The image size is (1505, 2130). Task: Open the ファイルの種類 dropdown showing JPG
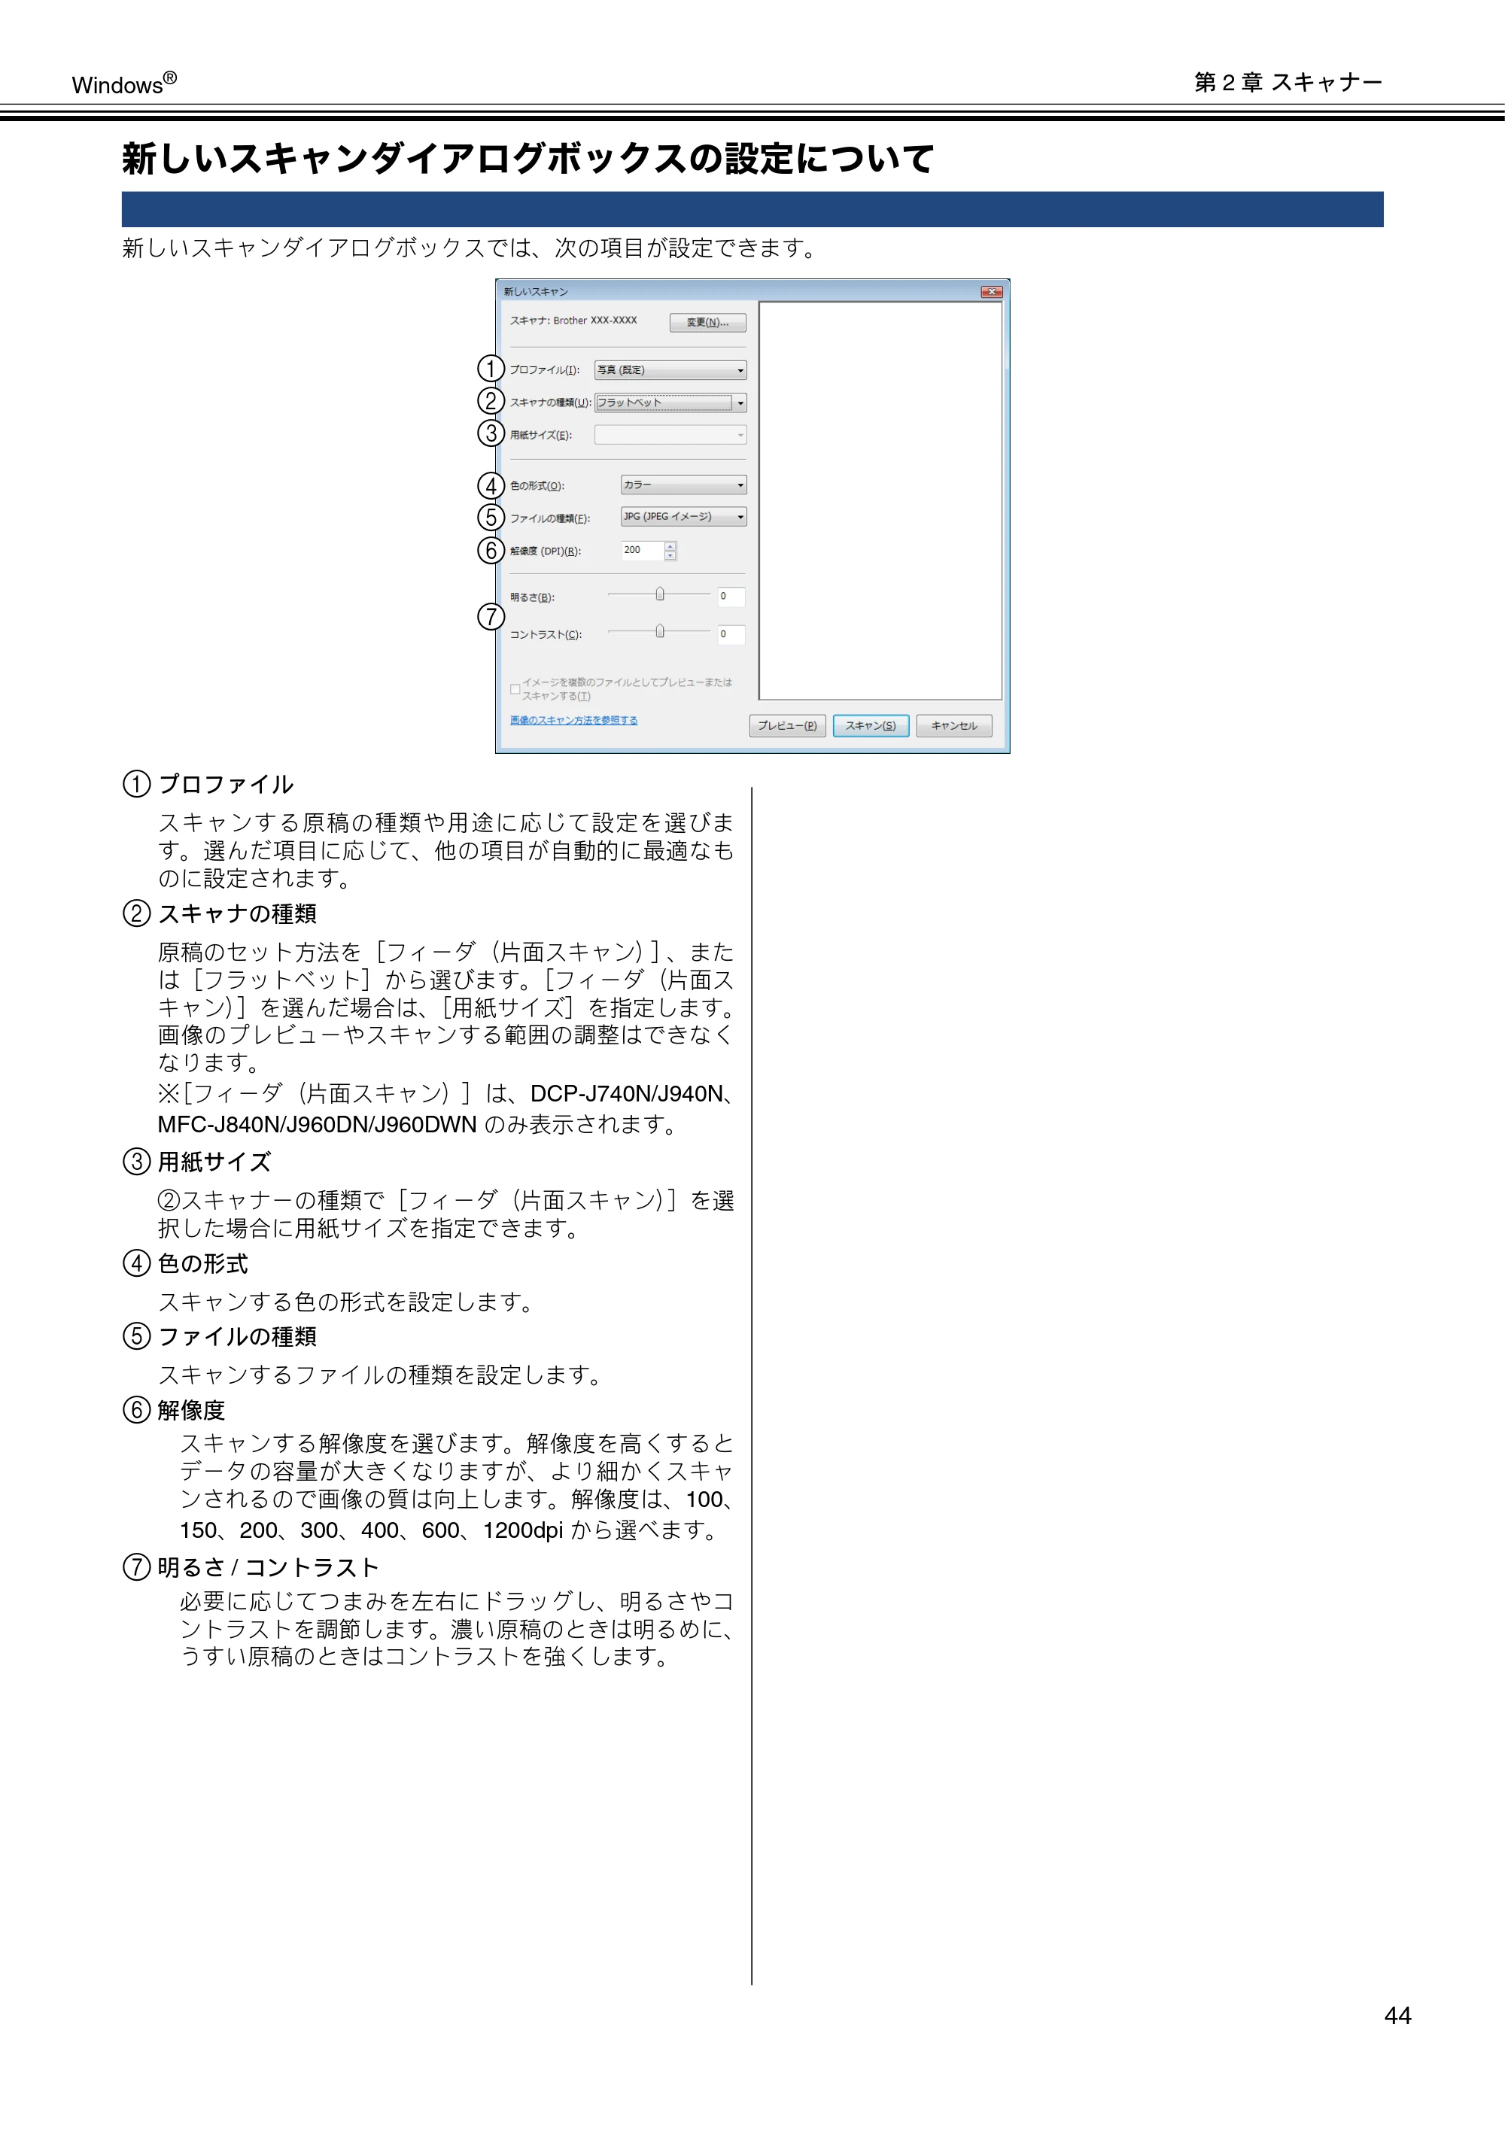click(684, 517)
